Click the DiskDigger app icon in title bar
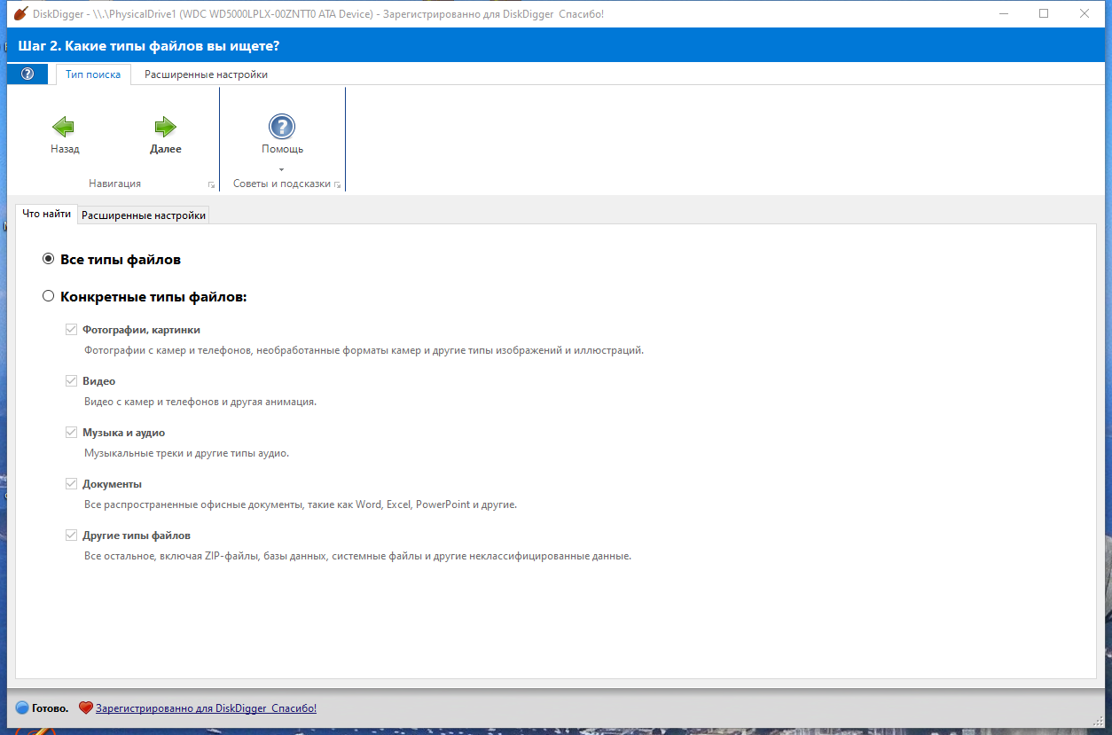This screenshot has width=1112, height=735. click(x=20, y=13)
